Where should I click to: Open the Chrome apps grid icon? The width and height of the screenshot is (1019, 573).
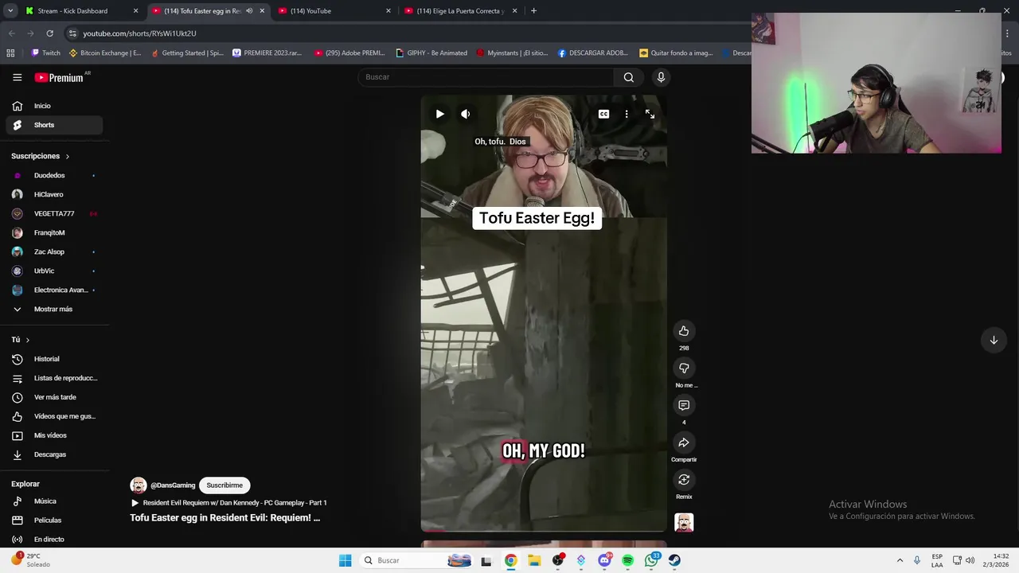[x=10, y=53]
